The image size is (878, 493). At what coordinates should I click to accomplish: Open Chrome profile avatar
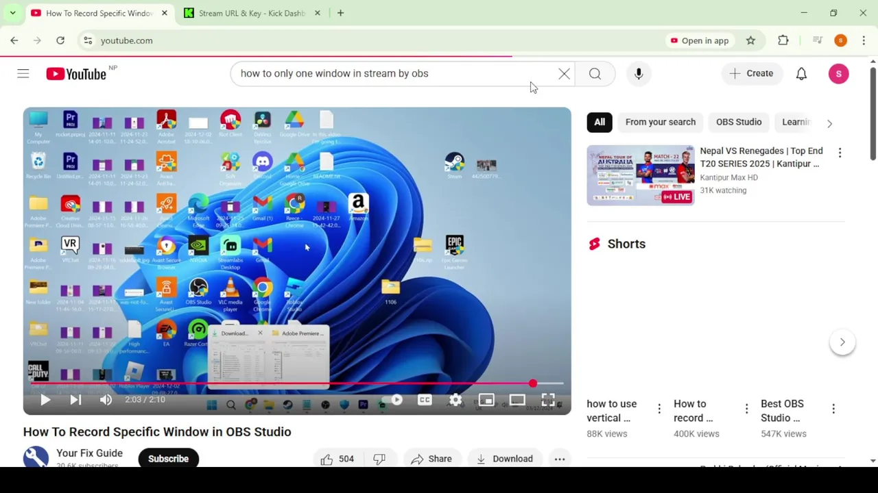840,40
